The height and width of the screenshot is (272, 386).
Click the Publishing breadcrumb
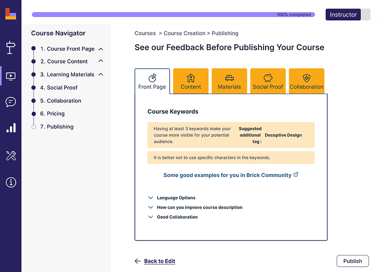coord(225,33)
